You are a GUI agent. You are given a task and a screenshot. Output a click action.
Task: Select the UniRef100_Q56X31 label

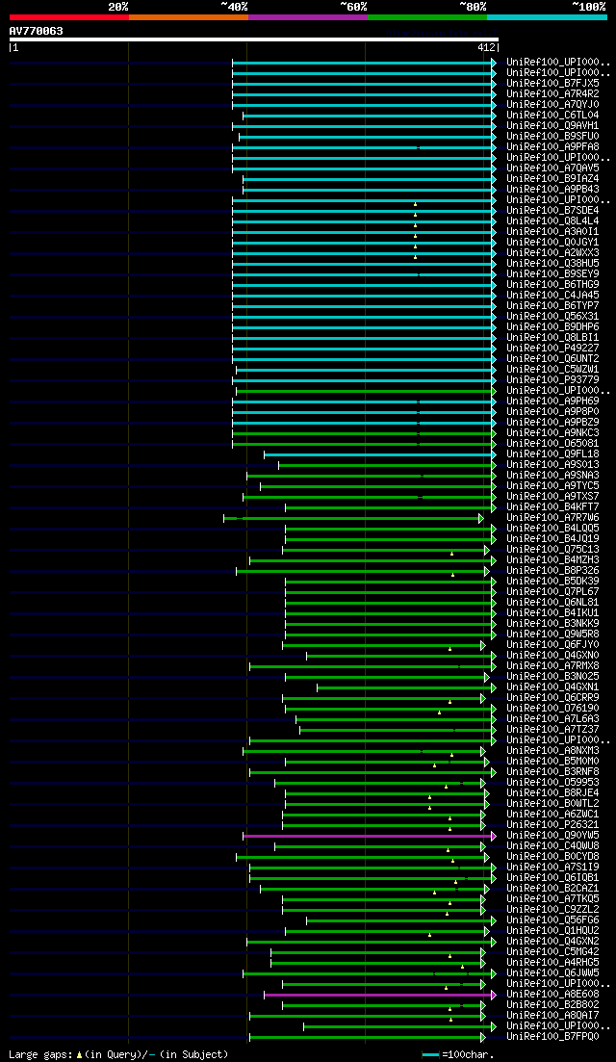coord(552,317)
